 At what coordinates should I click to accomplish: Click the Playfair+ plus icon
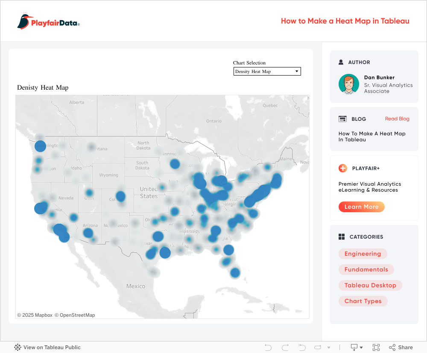coord(342,168)
